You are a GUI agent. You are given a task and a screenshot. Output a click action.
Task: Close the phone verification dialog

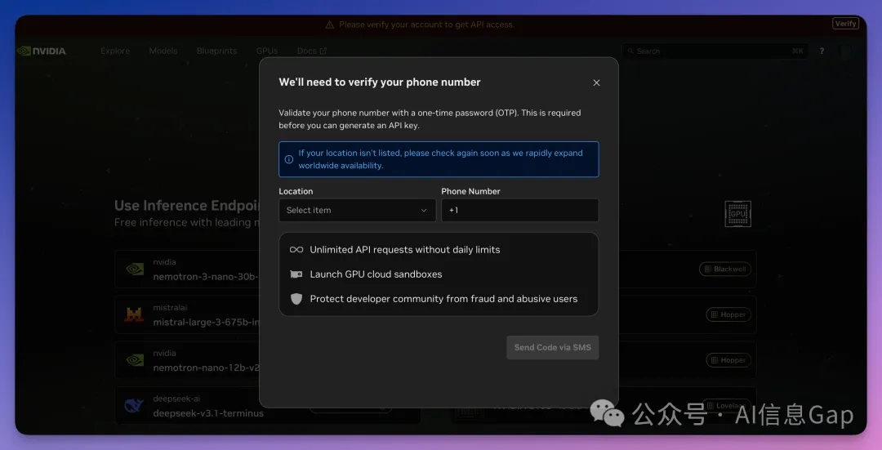[x=596, y=82]
